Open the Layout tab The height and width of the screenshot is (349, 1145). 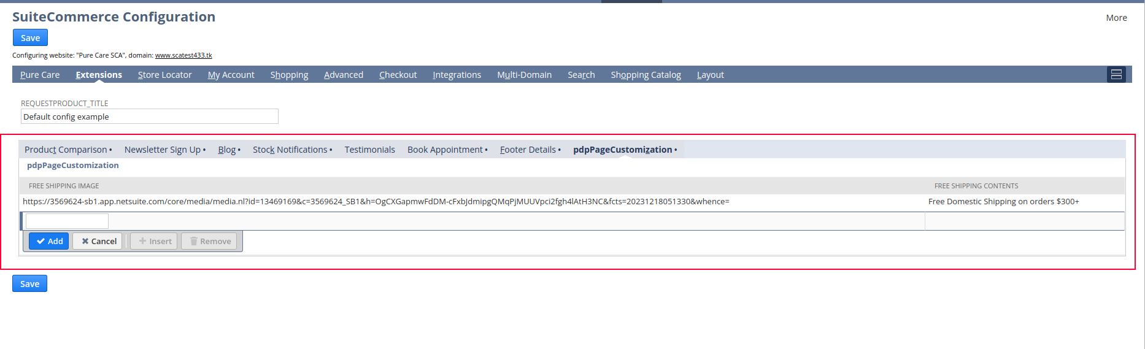point(710,75)
